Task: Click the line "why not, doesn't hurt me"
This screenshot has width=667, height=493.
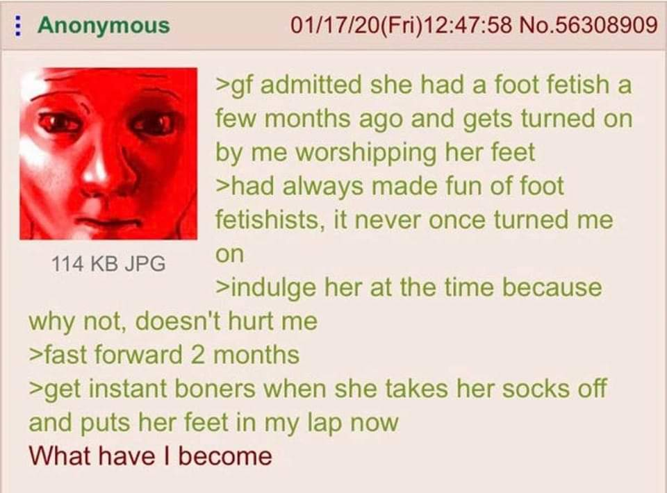Action: pyautogui.click(x=173, y=321)
